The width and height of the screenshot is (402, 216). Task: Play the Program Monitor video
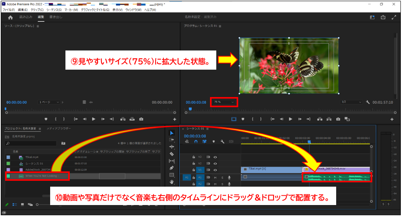(290, 119)
